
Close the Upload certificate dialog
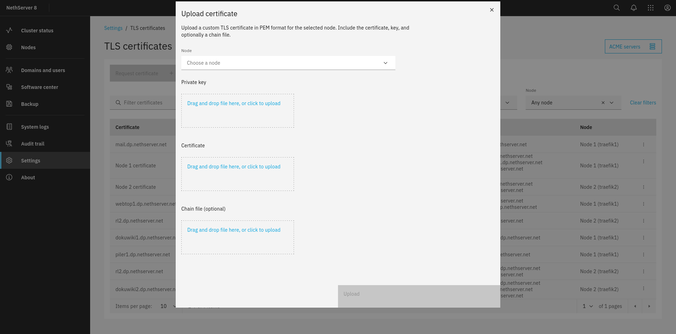pyautogui.click(x=492, y=10)
